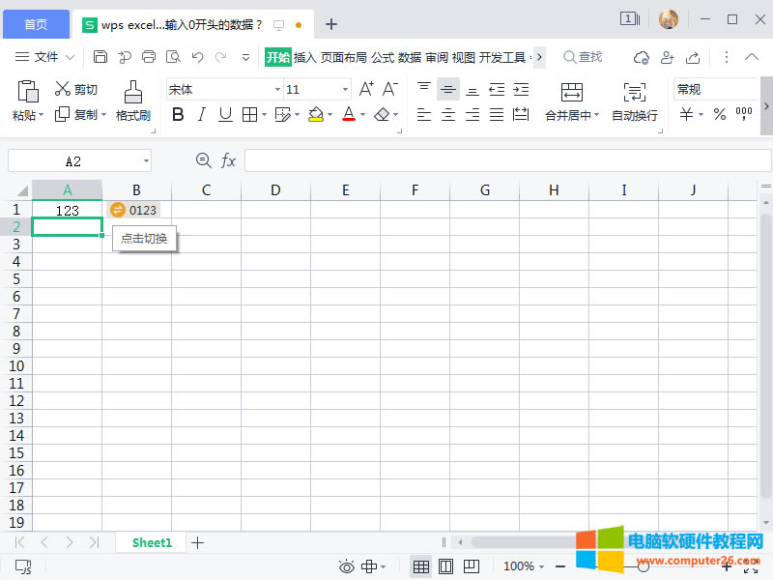The height and width of the screenshot is (580, 773).
Task: Switch to Page Layout view in status bar
Action: 446,566
